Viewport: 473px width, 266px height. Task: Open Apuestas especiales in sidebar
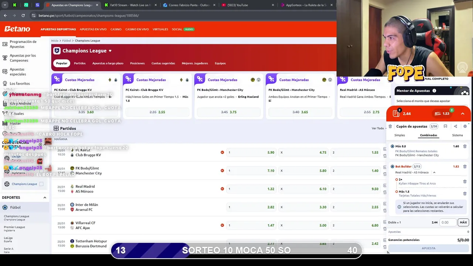point(18,72)
